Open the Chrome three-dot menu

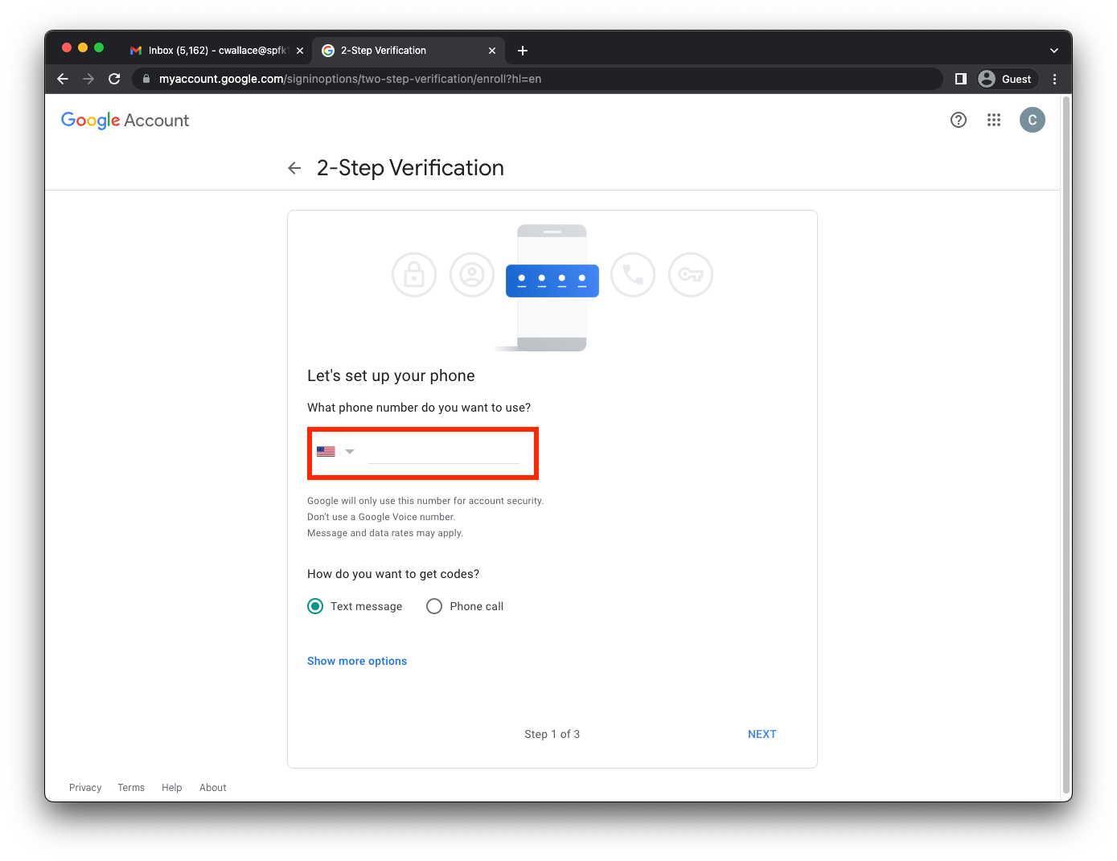(1054, 79)
